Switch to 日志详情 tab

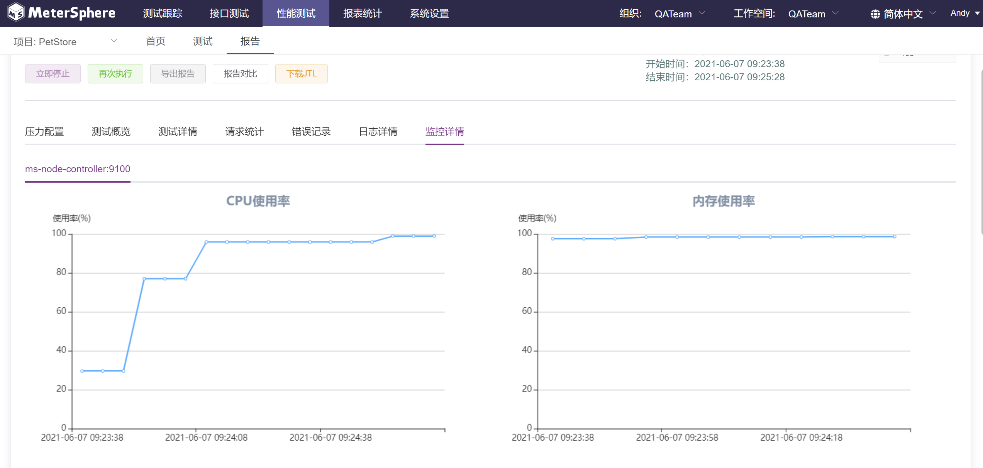tap(377, 132)
